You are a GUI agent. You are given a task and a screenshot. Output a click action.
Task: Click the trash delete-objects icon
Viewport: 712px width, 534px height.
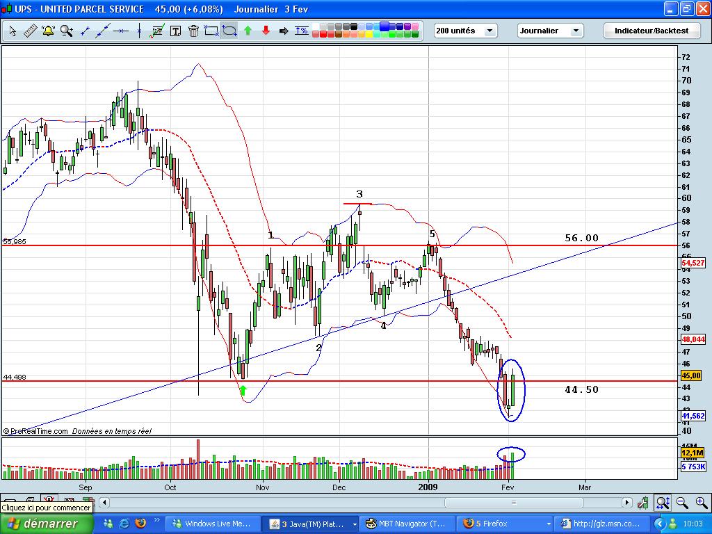tap(193, 31)
